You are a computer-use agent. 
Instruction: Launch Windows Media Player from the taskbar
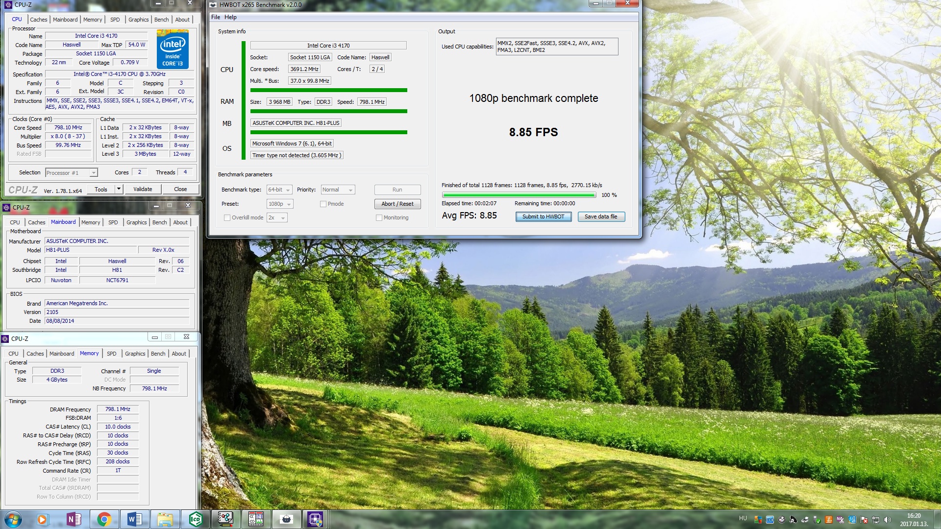point(42,519)
